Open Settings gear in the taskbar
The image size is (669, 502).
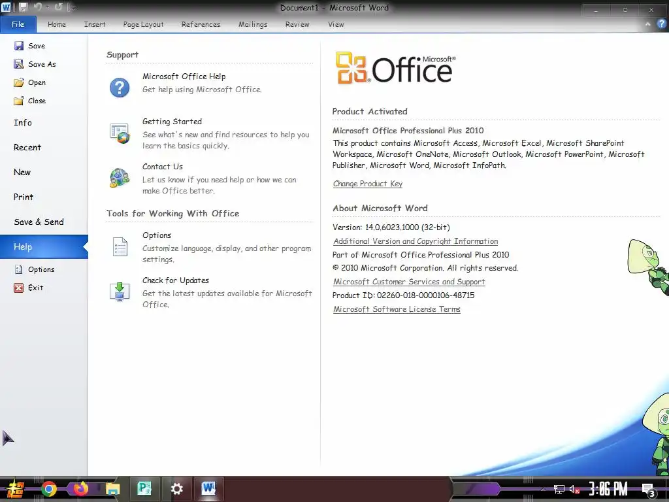pyautogui.click(x=176, y=489)
